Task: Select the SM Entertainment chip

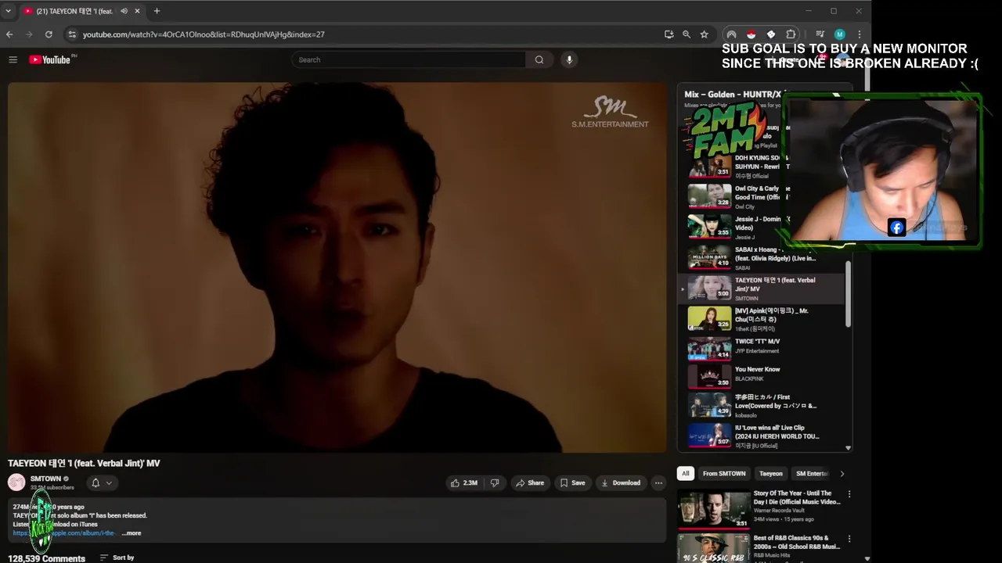Action: 812,473
